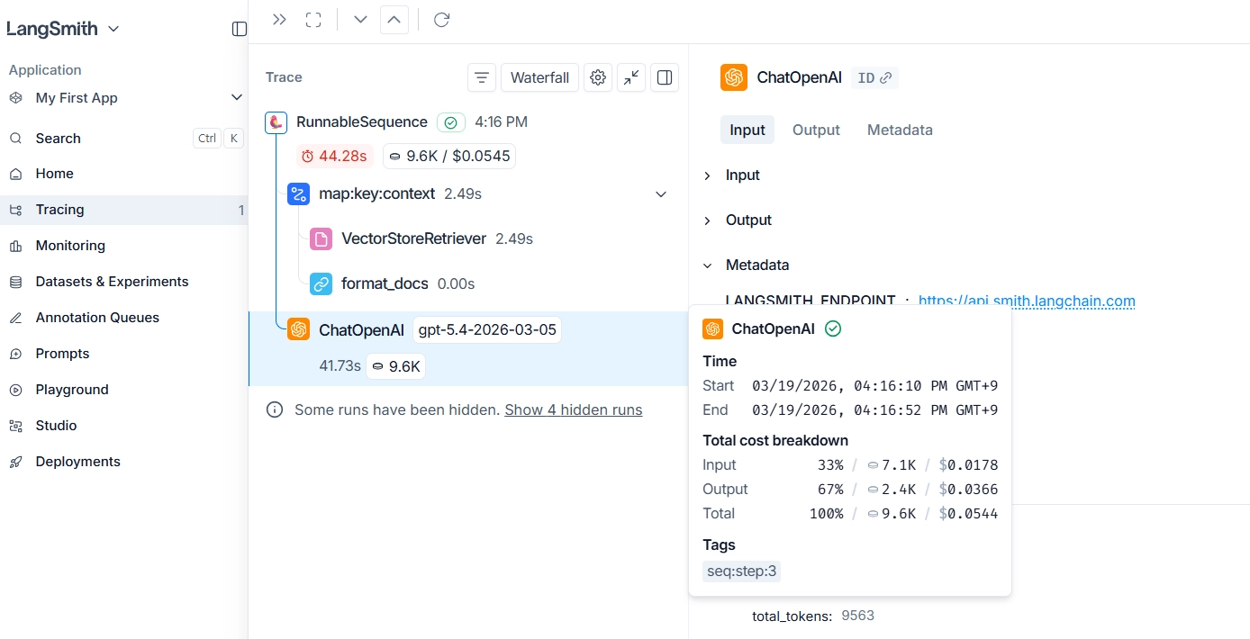This screenshot has width=1250, height=639.
Task: Switch to the Metadata tab
Action: [900, 130]
